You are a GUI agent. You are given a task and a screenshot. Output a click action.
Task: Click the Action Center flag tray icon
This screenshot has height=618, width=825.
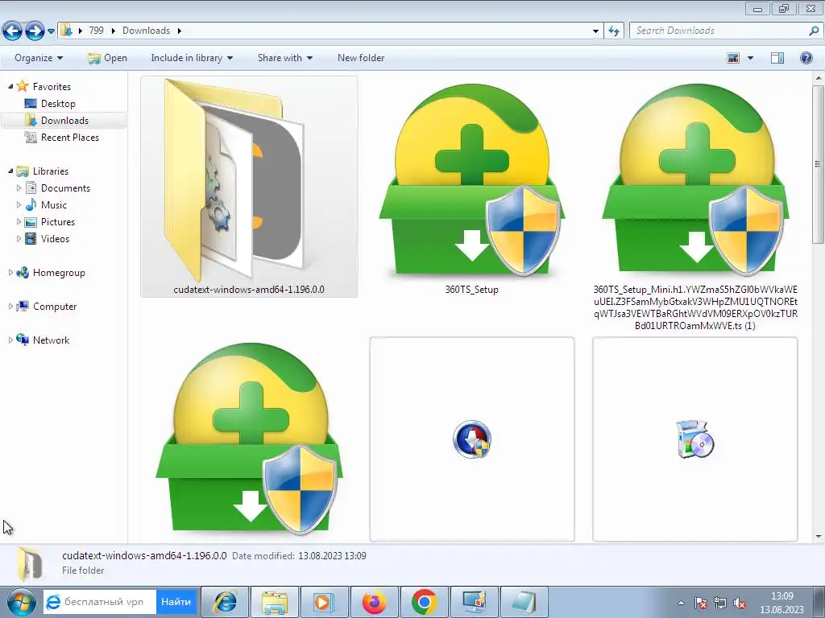[700, 603]
